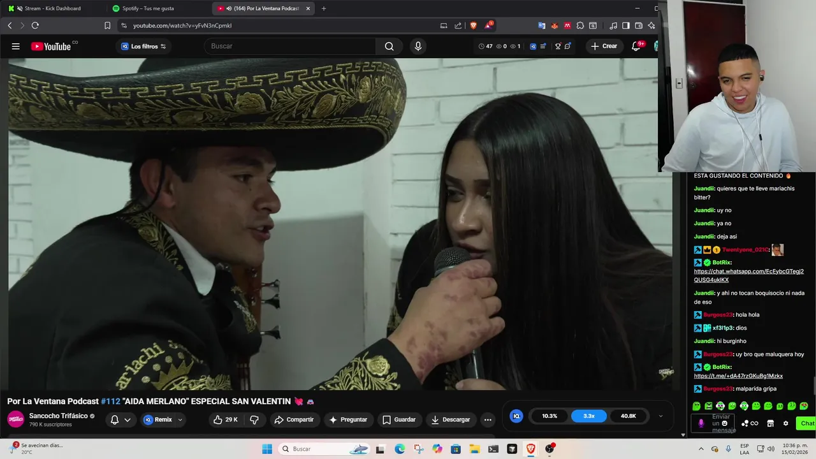Go to YouTube home via logo
The image size is (816, 459).
click(x=51, y=46)
